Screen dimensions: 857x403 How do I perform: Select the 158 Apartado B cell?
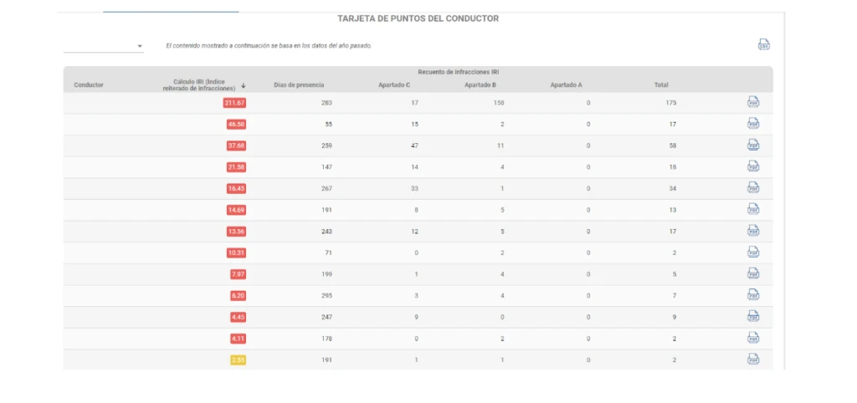499,103
